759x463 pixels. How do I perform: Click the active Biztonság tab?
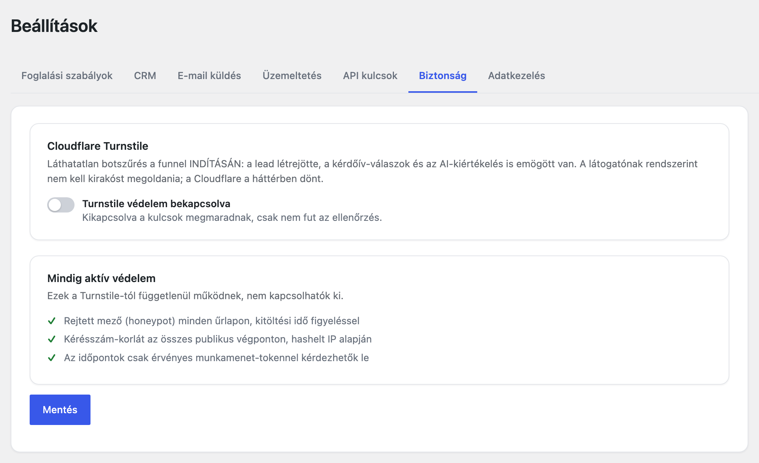443,76
